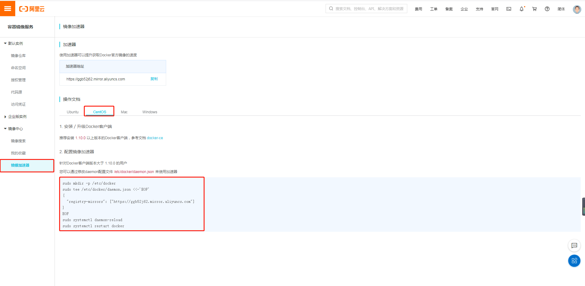Viewport: 585px width, 286px height.
Task: Click the /etc/docker/daemon.json path text
Action: point(134,172)
